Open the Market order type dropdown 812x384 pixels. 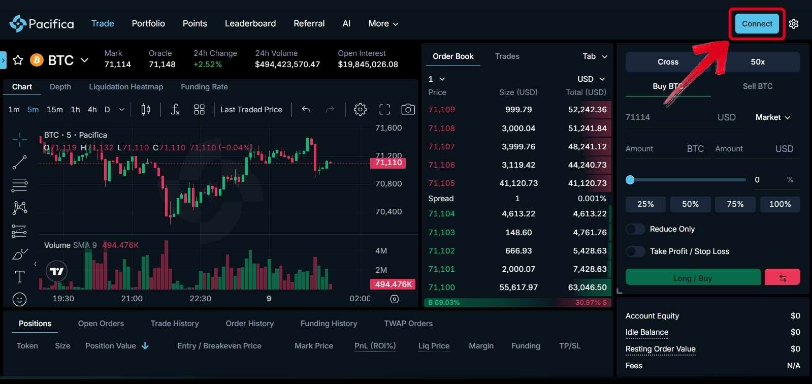coord(772,117)
